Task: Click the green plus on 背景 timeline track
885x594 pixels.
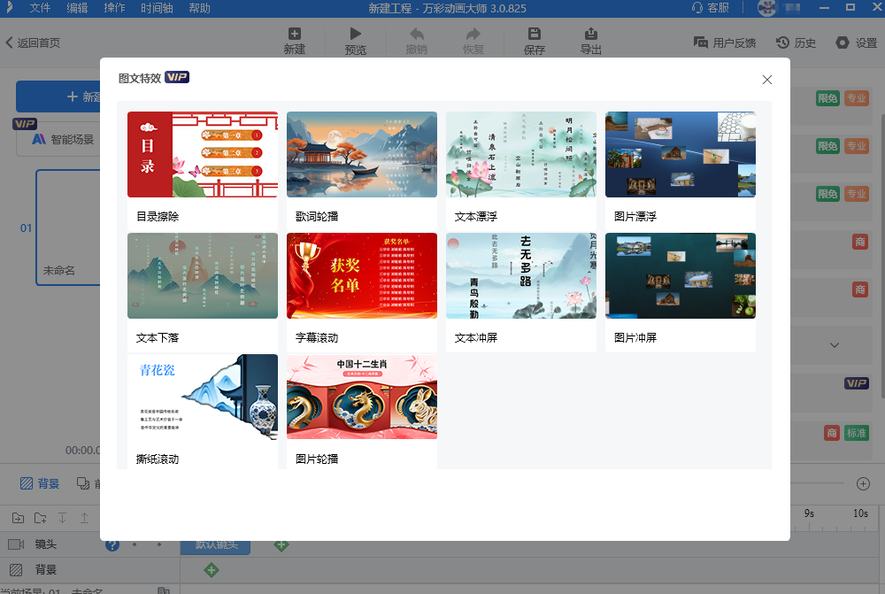Action: pos(212,569)
